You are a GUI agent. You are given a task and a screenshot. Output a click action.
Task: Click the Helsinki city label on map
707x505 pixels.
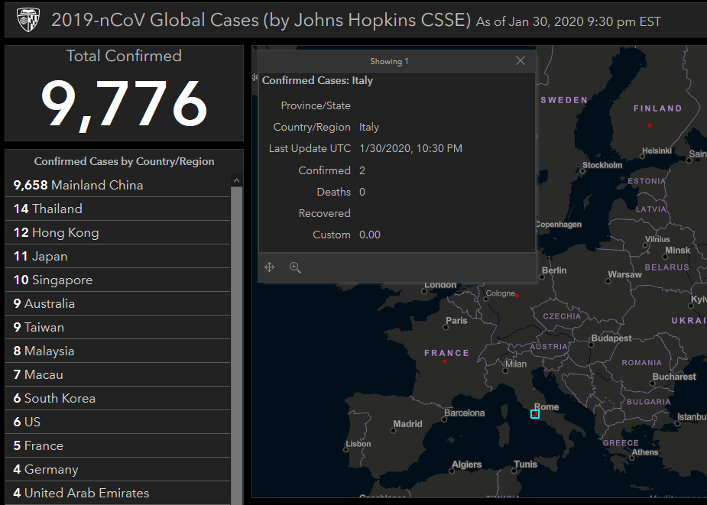pyautogui.click(x=657, y=151)
